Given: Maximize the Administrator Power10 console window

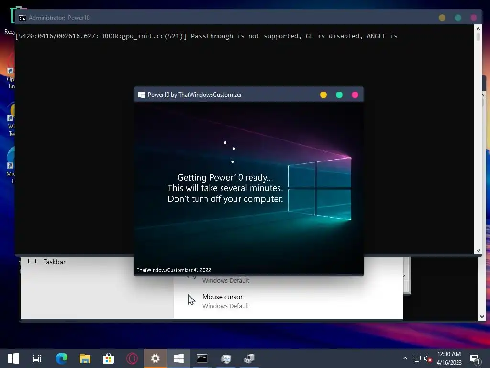Looking at the screenshot, I should coord(458,18).
